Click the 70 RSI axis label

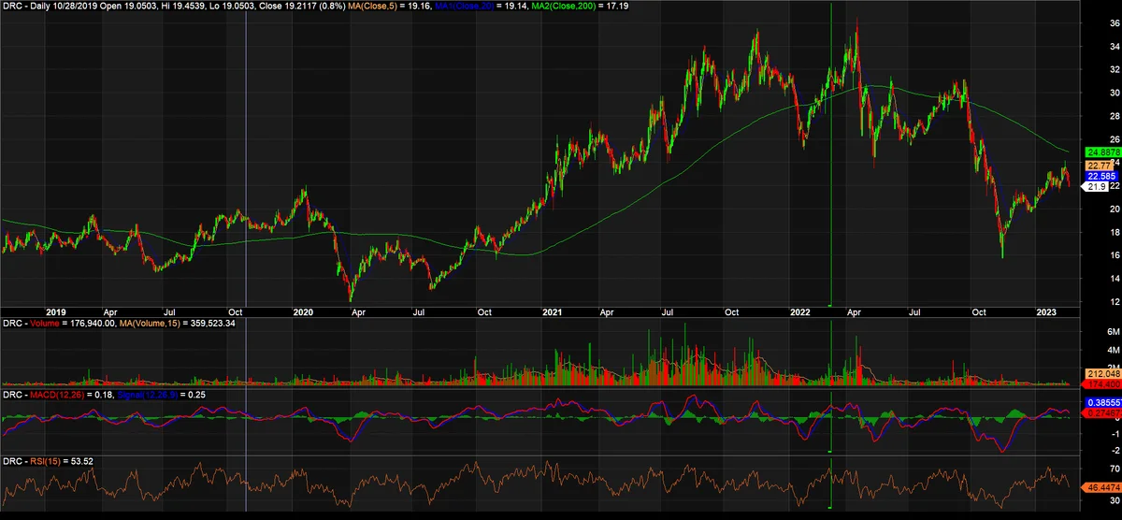[x=1115, y=467]
